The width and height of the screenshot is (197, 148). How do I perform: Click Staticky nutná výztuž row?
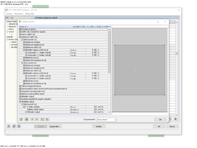click(64, 109)
